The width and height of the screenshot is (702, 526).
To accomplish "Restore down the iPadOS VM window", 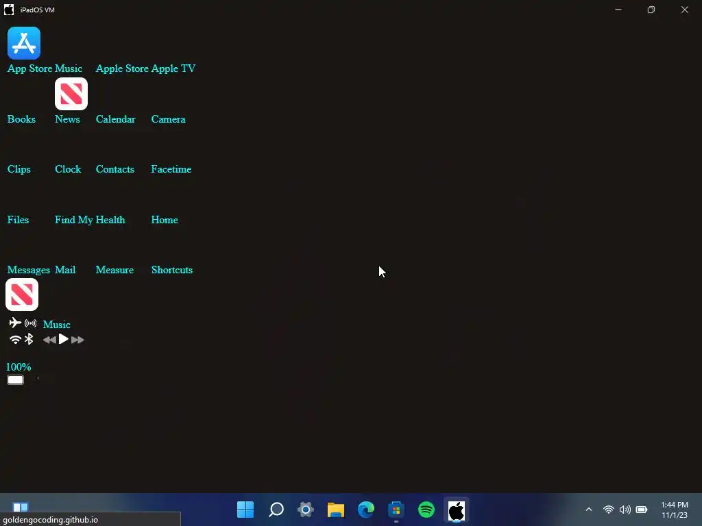I will coord(651,10).
